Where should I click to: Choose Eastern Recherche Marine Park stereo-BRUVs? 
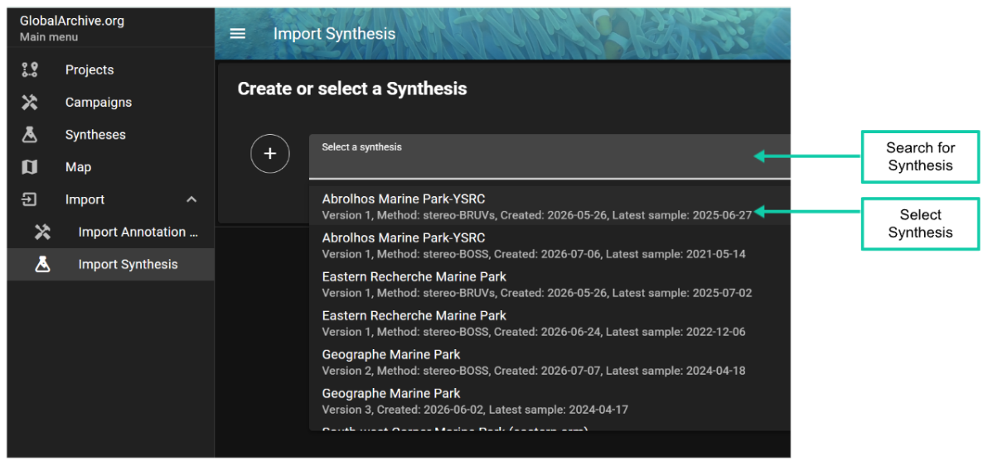point(550,284)
